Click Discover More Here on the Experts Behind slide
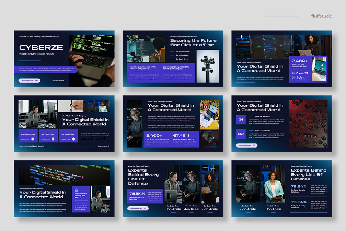Screen dimensions: 346x231 pos(136,208)
